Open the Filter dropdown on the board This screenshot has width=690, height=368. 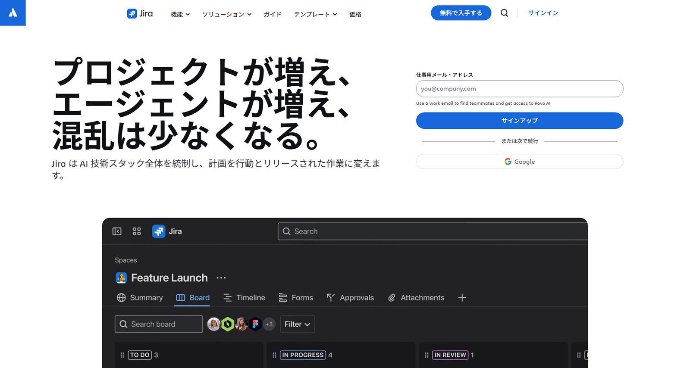[x=298, y=324]
